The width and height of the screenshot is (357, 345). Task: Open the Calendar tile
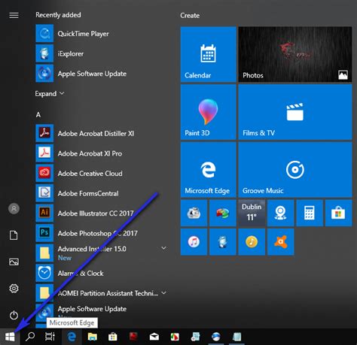click(209, 54)
